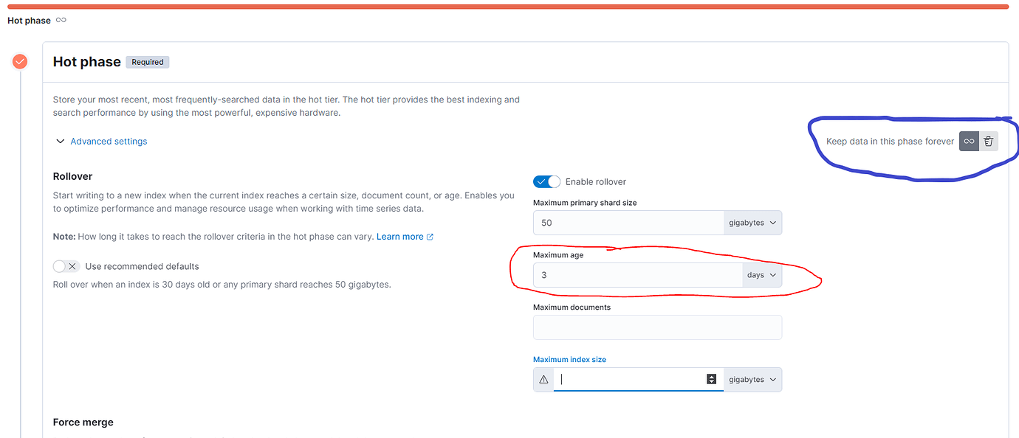This screenshot has height=438, width=1019.
Task: Click the orange checkmark badge for Hot phase
Action: [x=19, y=61]
